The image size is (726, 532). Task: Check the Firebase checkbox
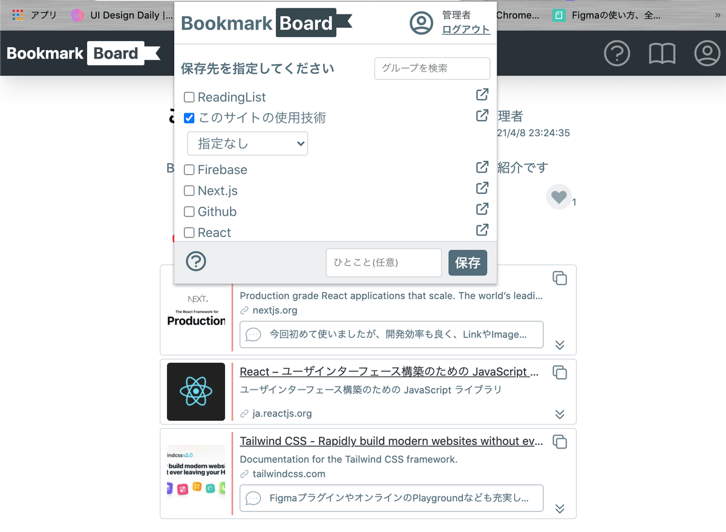pyautogui.click(x=189, y=170)
